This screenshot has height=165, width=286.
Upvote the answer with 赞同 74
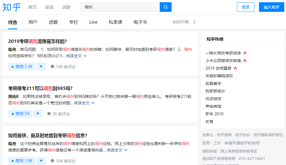[20, 114]
